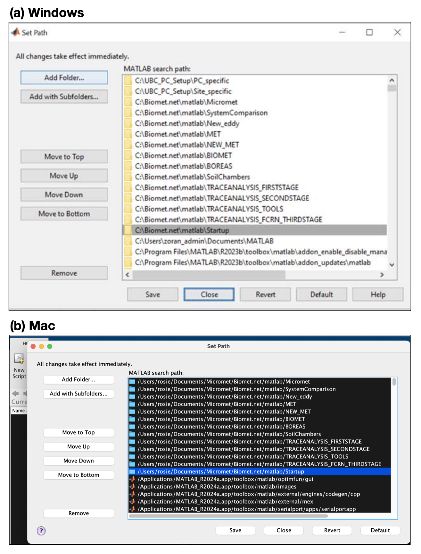Open Help in Windows Set Path dialog
421x554 pixels.
378,294
